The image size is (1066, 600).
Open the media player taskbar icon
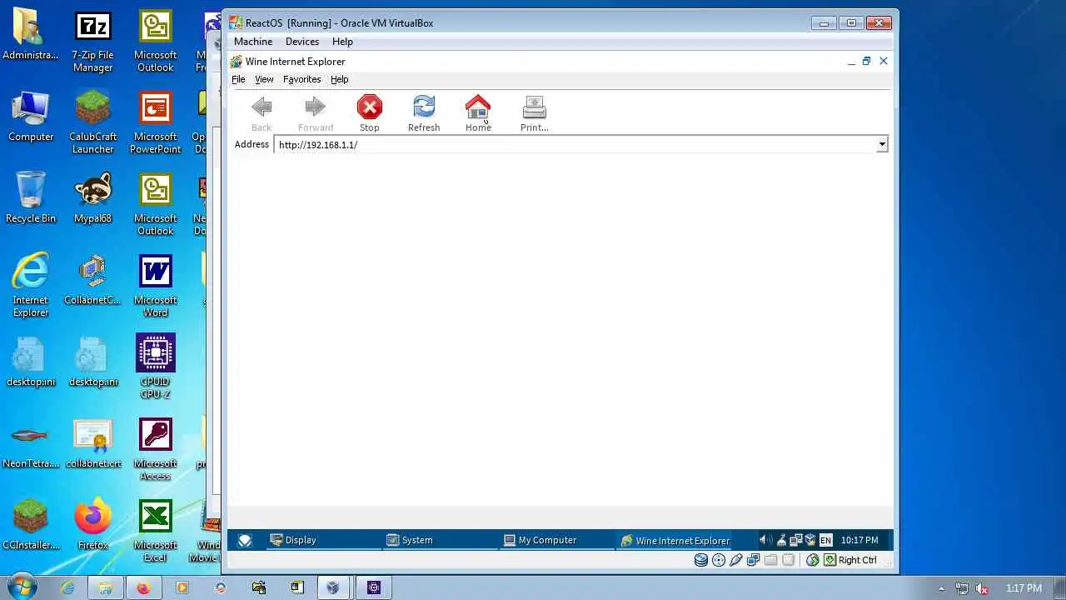point(182,588)
